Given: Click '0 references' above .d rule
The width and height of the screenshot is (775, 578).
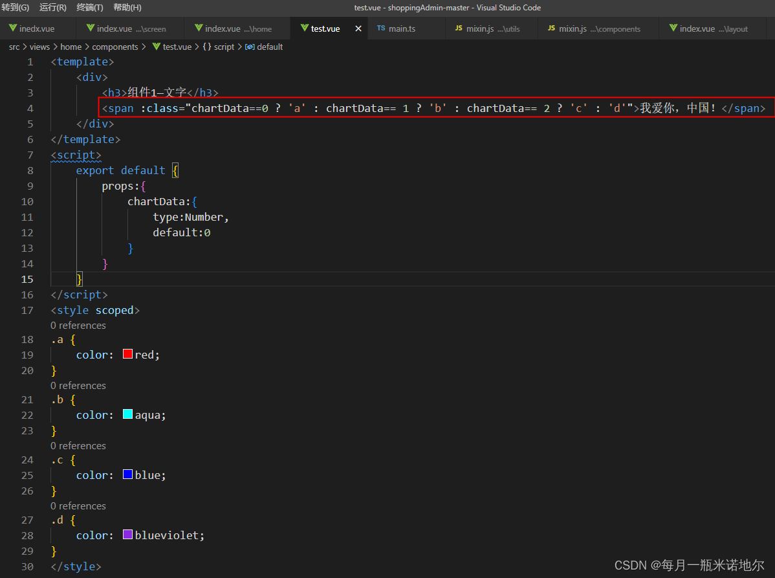Looking at the screenshot, I should [x=78, y=506].
